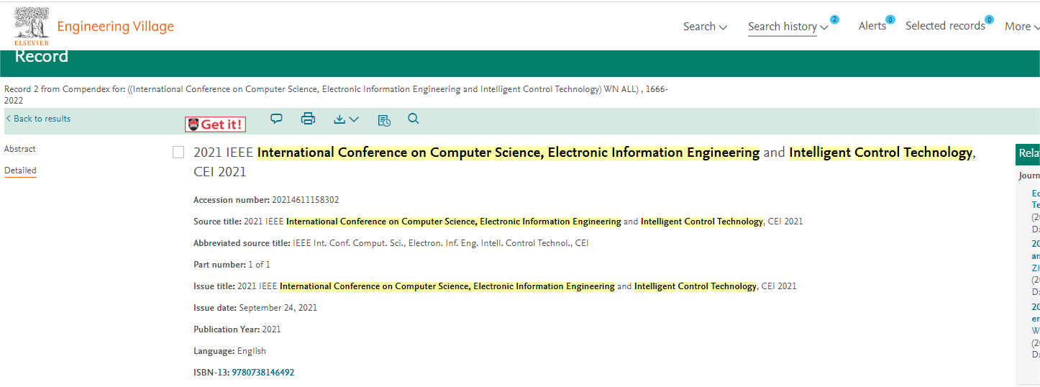Click the Selected records count badge
This screenshot has height=387, width=1040.
click(989, 19)
